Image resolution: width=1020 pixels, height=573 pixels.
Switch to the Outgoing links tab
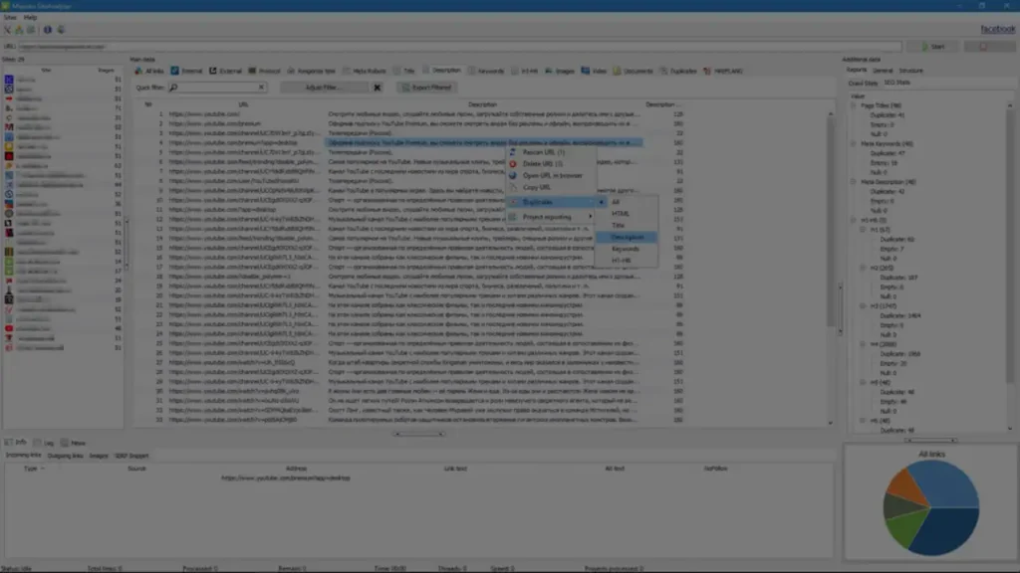tap(67, 455)
